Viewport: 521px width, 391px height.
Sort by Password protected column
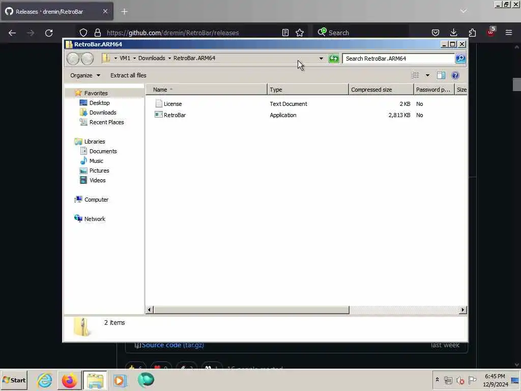[433, 90]
